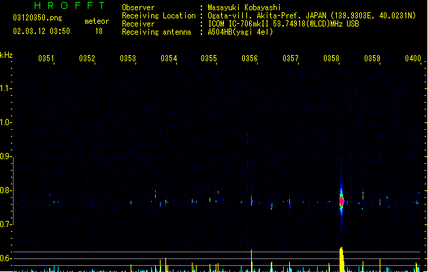The height and width of the screenshot is (272, 428).
Task: Click the 1.0 kHz axis tick label
Action: [5, 122]
